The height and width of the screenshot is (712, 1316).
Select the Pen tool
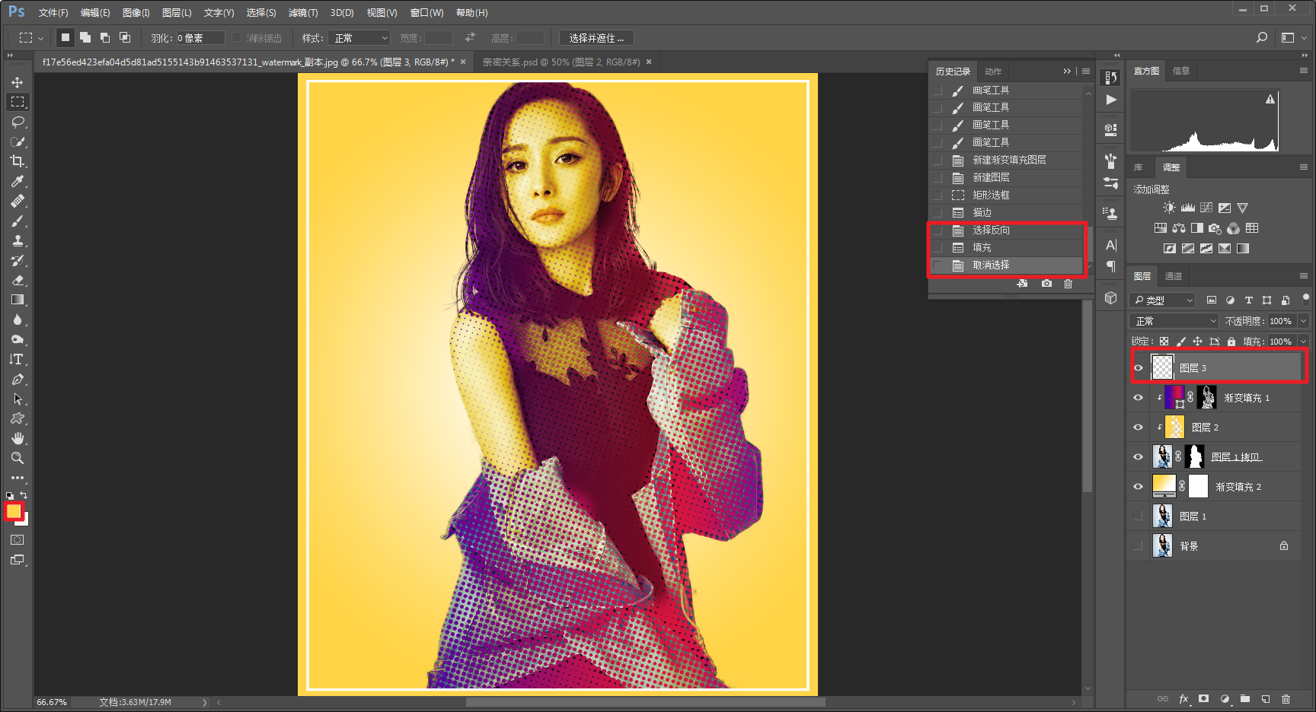coord(18,379)
